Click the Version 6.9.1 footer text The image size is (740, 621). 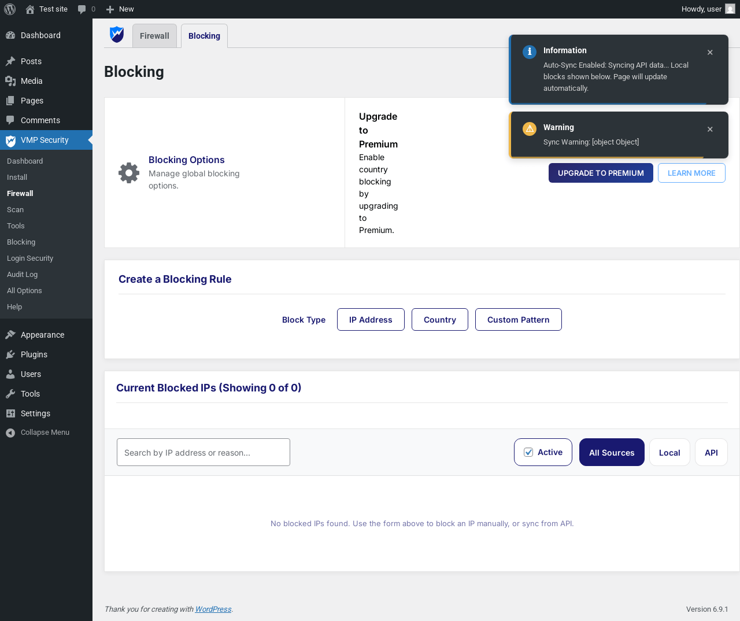click(x=707, y=609)
